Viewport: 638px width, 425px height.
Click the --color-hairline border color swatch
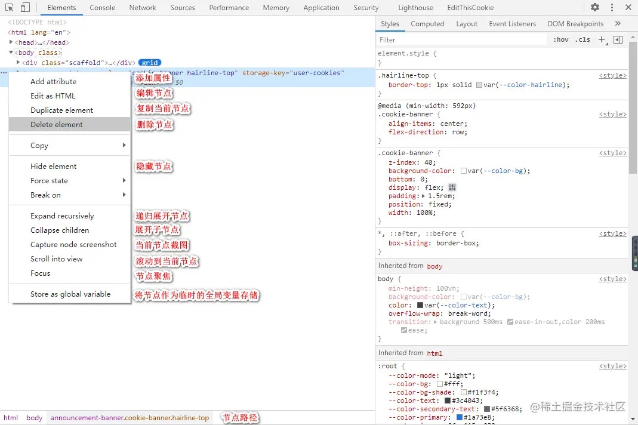click(x=479, y=85)
